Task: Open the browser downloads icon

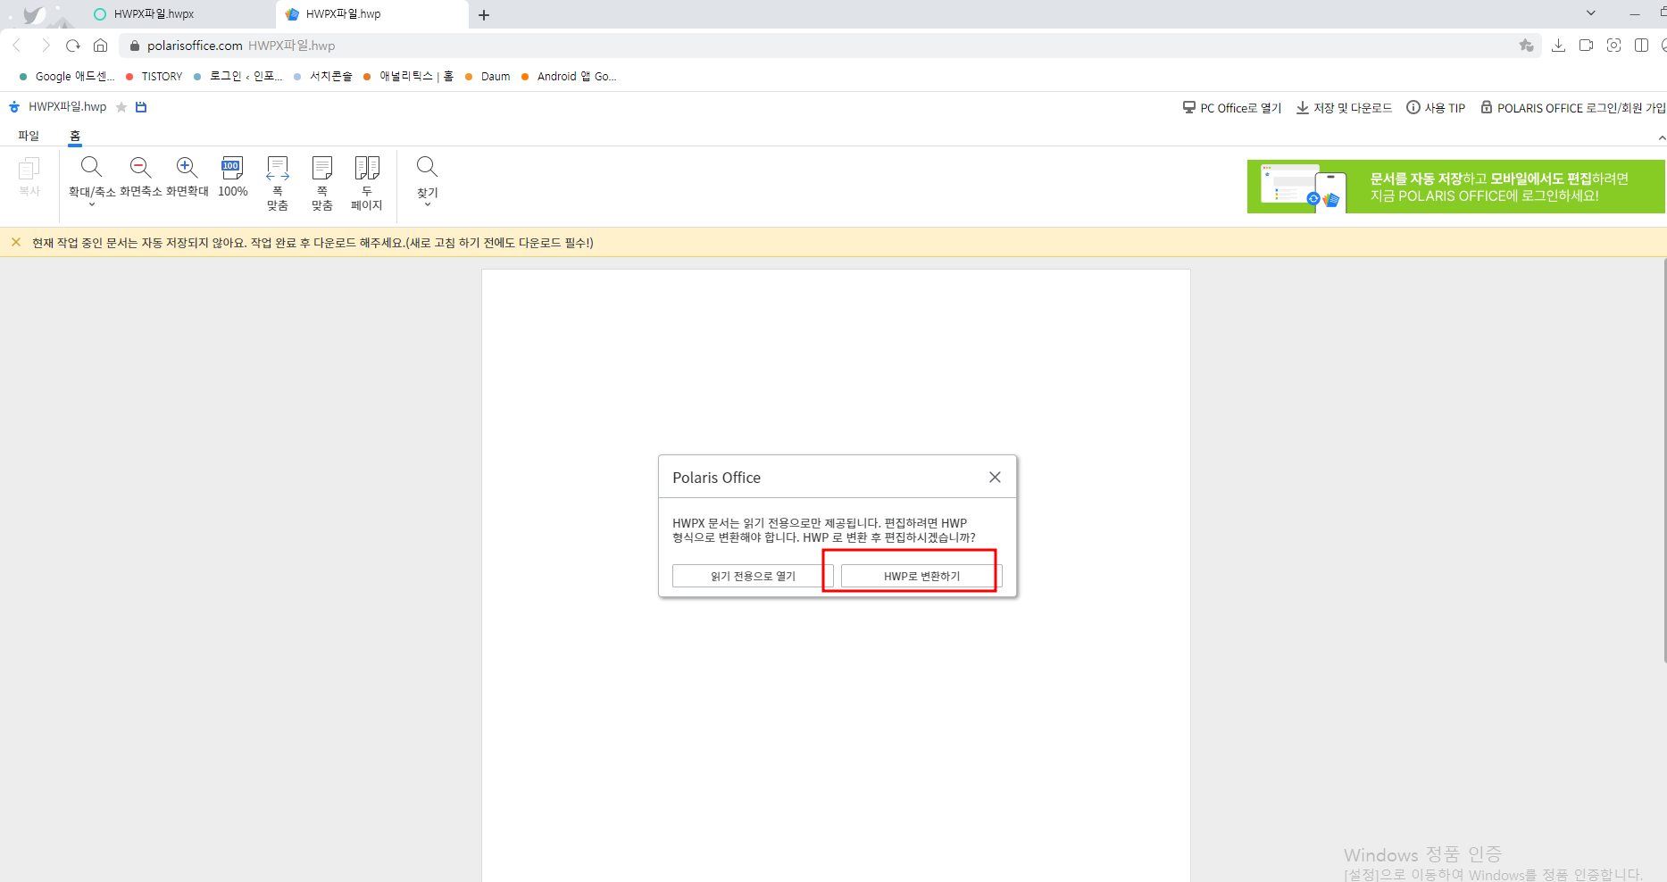Action: 1558,46
